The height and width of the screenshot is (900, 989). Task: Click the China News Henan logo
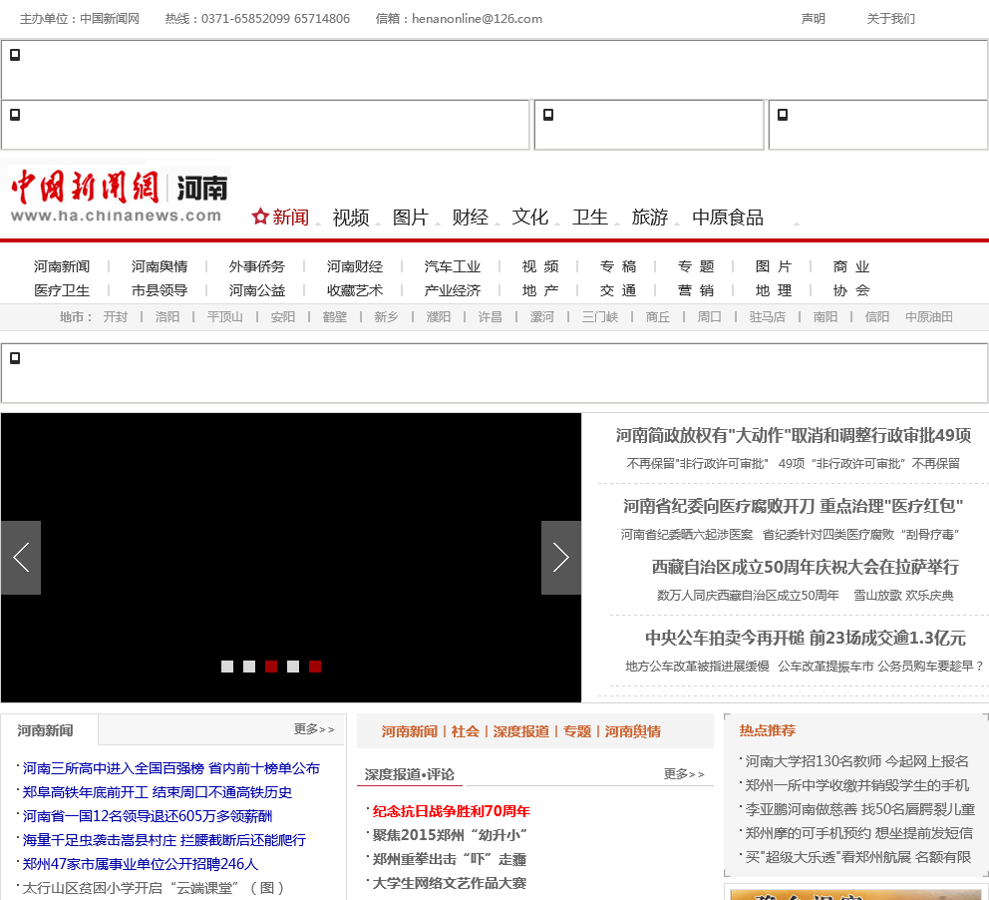point(119,197)
